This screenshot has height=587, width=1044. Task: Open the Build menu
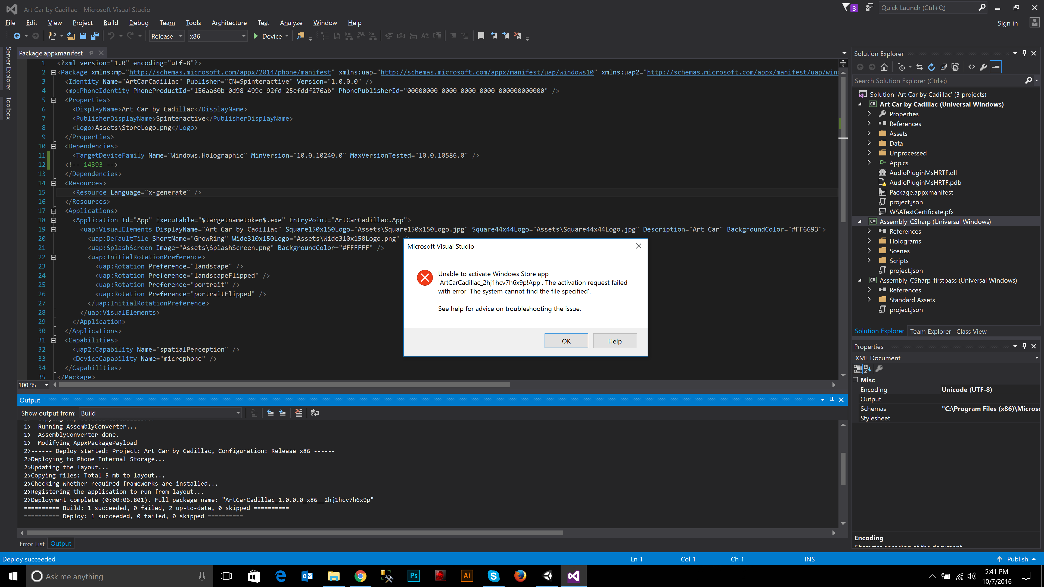[110, 23]
